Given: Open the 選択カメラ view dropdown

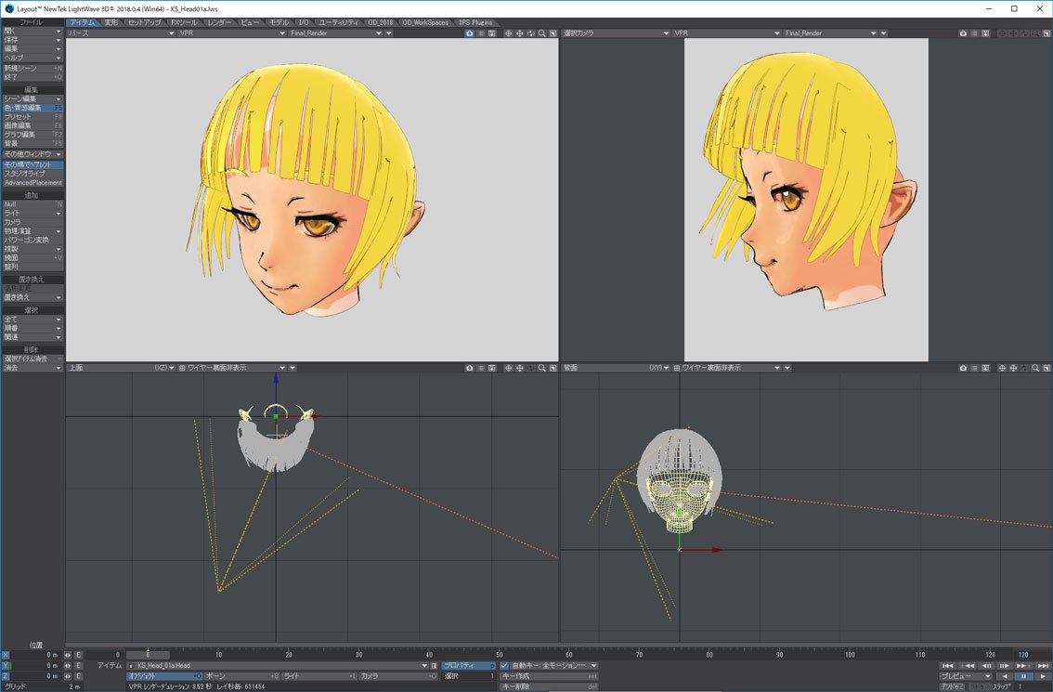Looking at the screenshot, I should [616, 33].
